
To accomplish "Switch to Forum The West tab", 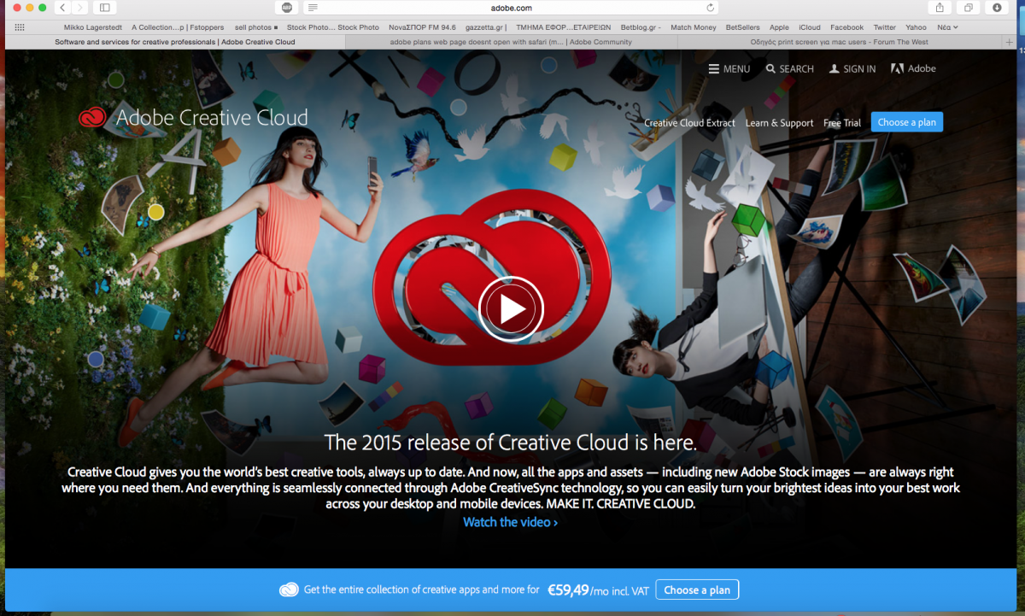I will 839,42.
